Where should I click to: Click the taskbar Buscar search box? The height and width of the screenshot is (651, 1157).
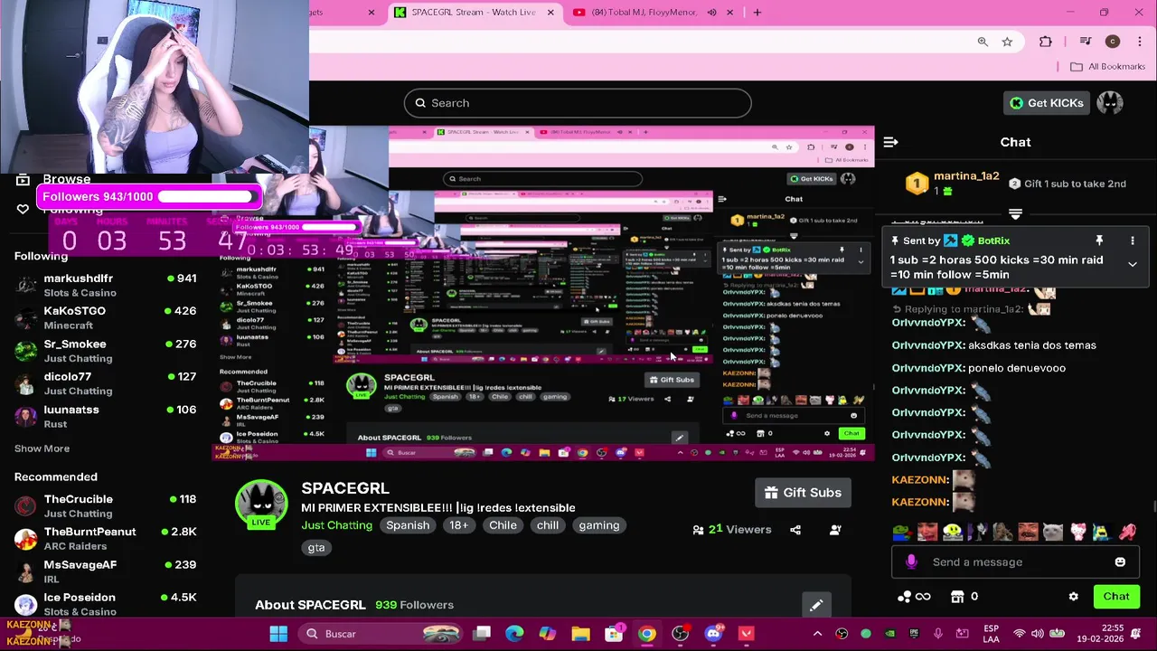click(x=381, y=634)
